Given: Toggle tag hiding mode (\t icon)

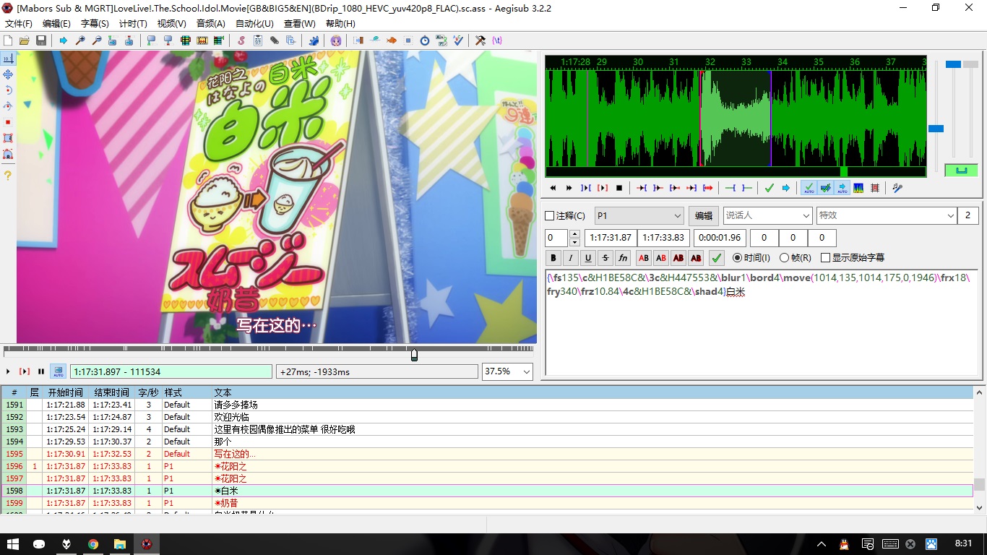Looking at the screenshot, I should 496,40.
